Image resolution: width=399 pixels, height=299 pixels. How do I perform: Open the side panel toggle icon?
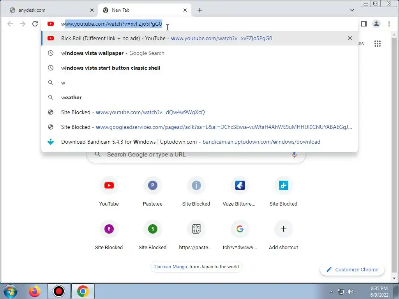364,24
